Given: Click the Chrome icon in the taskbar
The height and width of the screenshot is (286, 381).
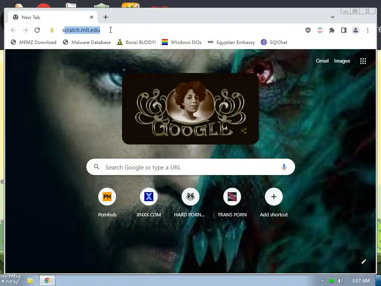Looking at the screenshot, I should (47, 281).
